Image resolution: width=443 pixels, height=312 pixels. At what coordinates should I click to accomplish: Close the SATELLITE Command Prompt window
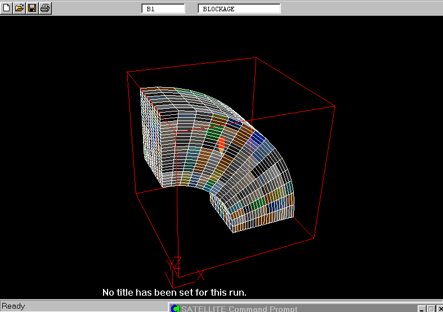point(439,309)
